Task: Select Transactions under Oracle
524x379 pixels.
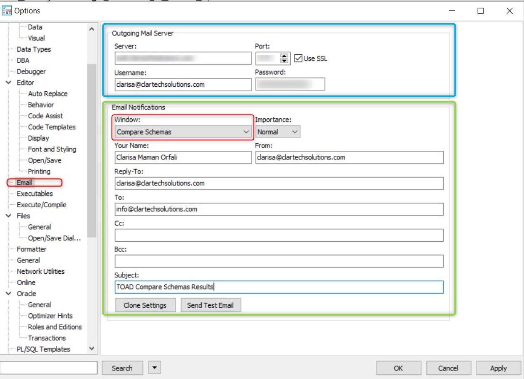Action: click(x=47, y=338)
